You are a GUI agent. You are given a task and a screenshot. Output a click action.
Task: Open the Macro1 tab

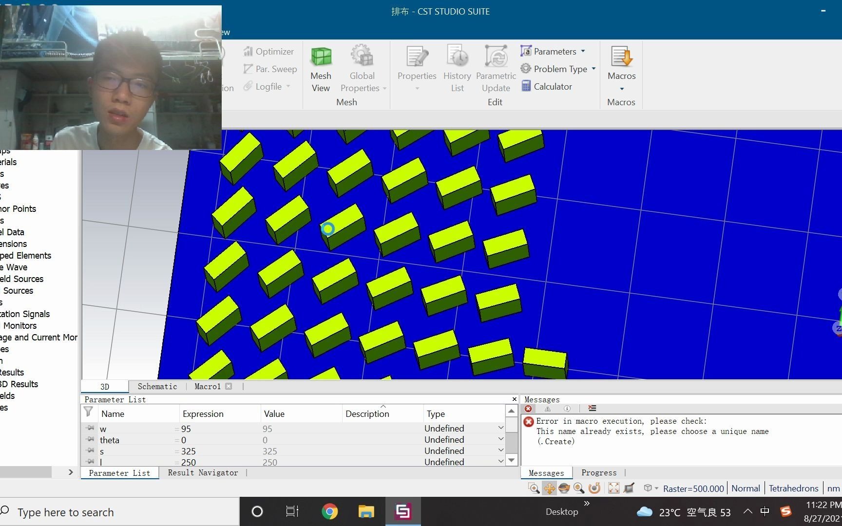click(208, 387)
